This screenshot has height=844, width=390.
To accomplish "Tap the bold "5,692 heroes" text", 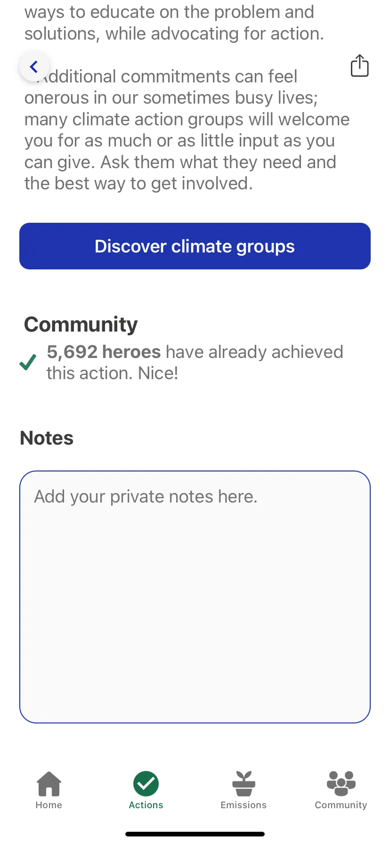I will [104, 352].
